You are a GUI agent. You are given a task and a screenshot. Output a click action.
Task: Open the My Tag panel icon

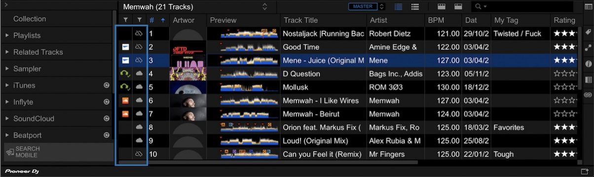(588, 32)
